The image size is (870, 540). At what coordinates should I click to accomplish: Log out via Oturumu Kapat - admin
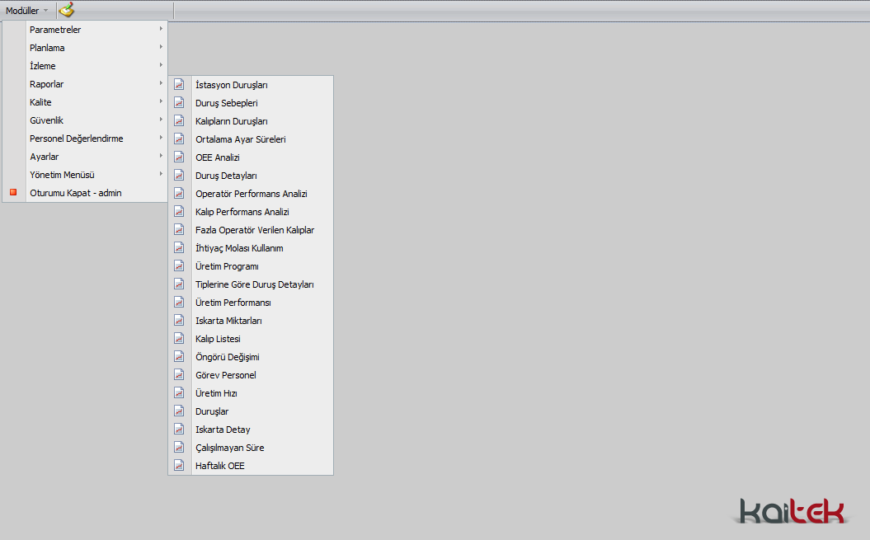pyautogui.click(x=76, y=193)
